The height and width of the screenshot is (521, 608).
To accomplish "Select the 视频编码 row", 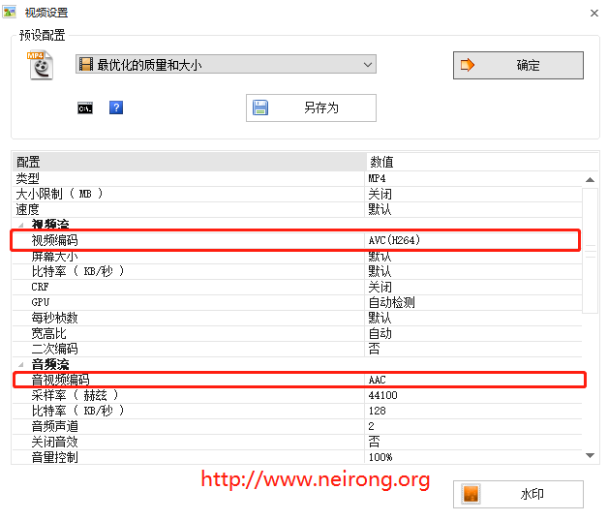I will [x=297, y=240].
